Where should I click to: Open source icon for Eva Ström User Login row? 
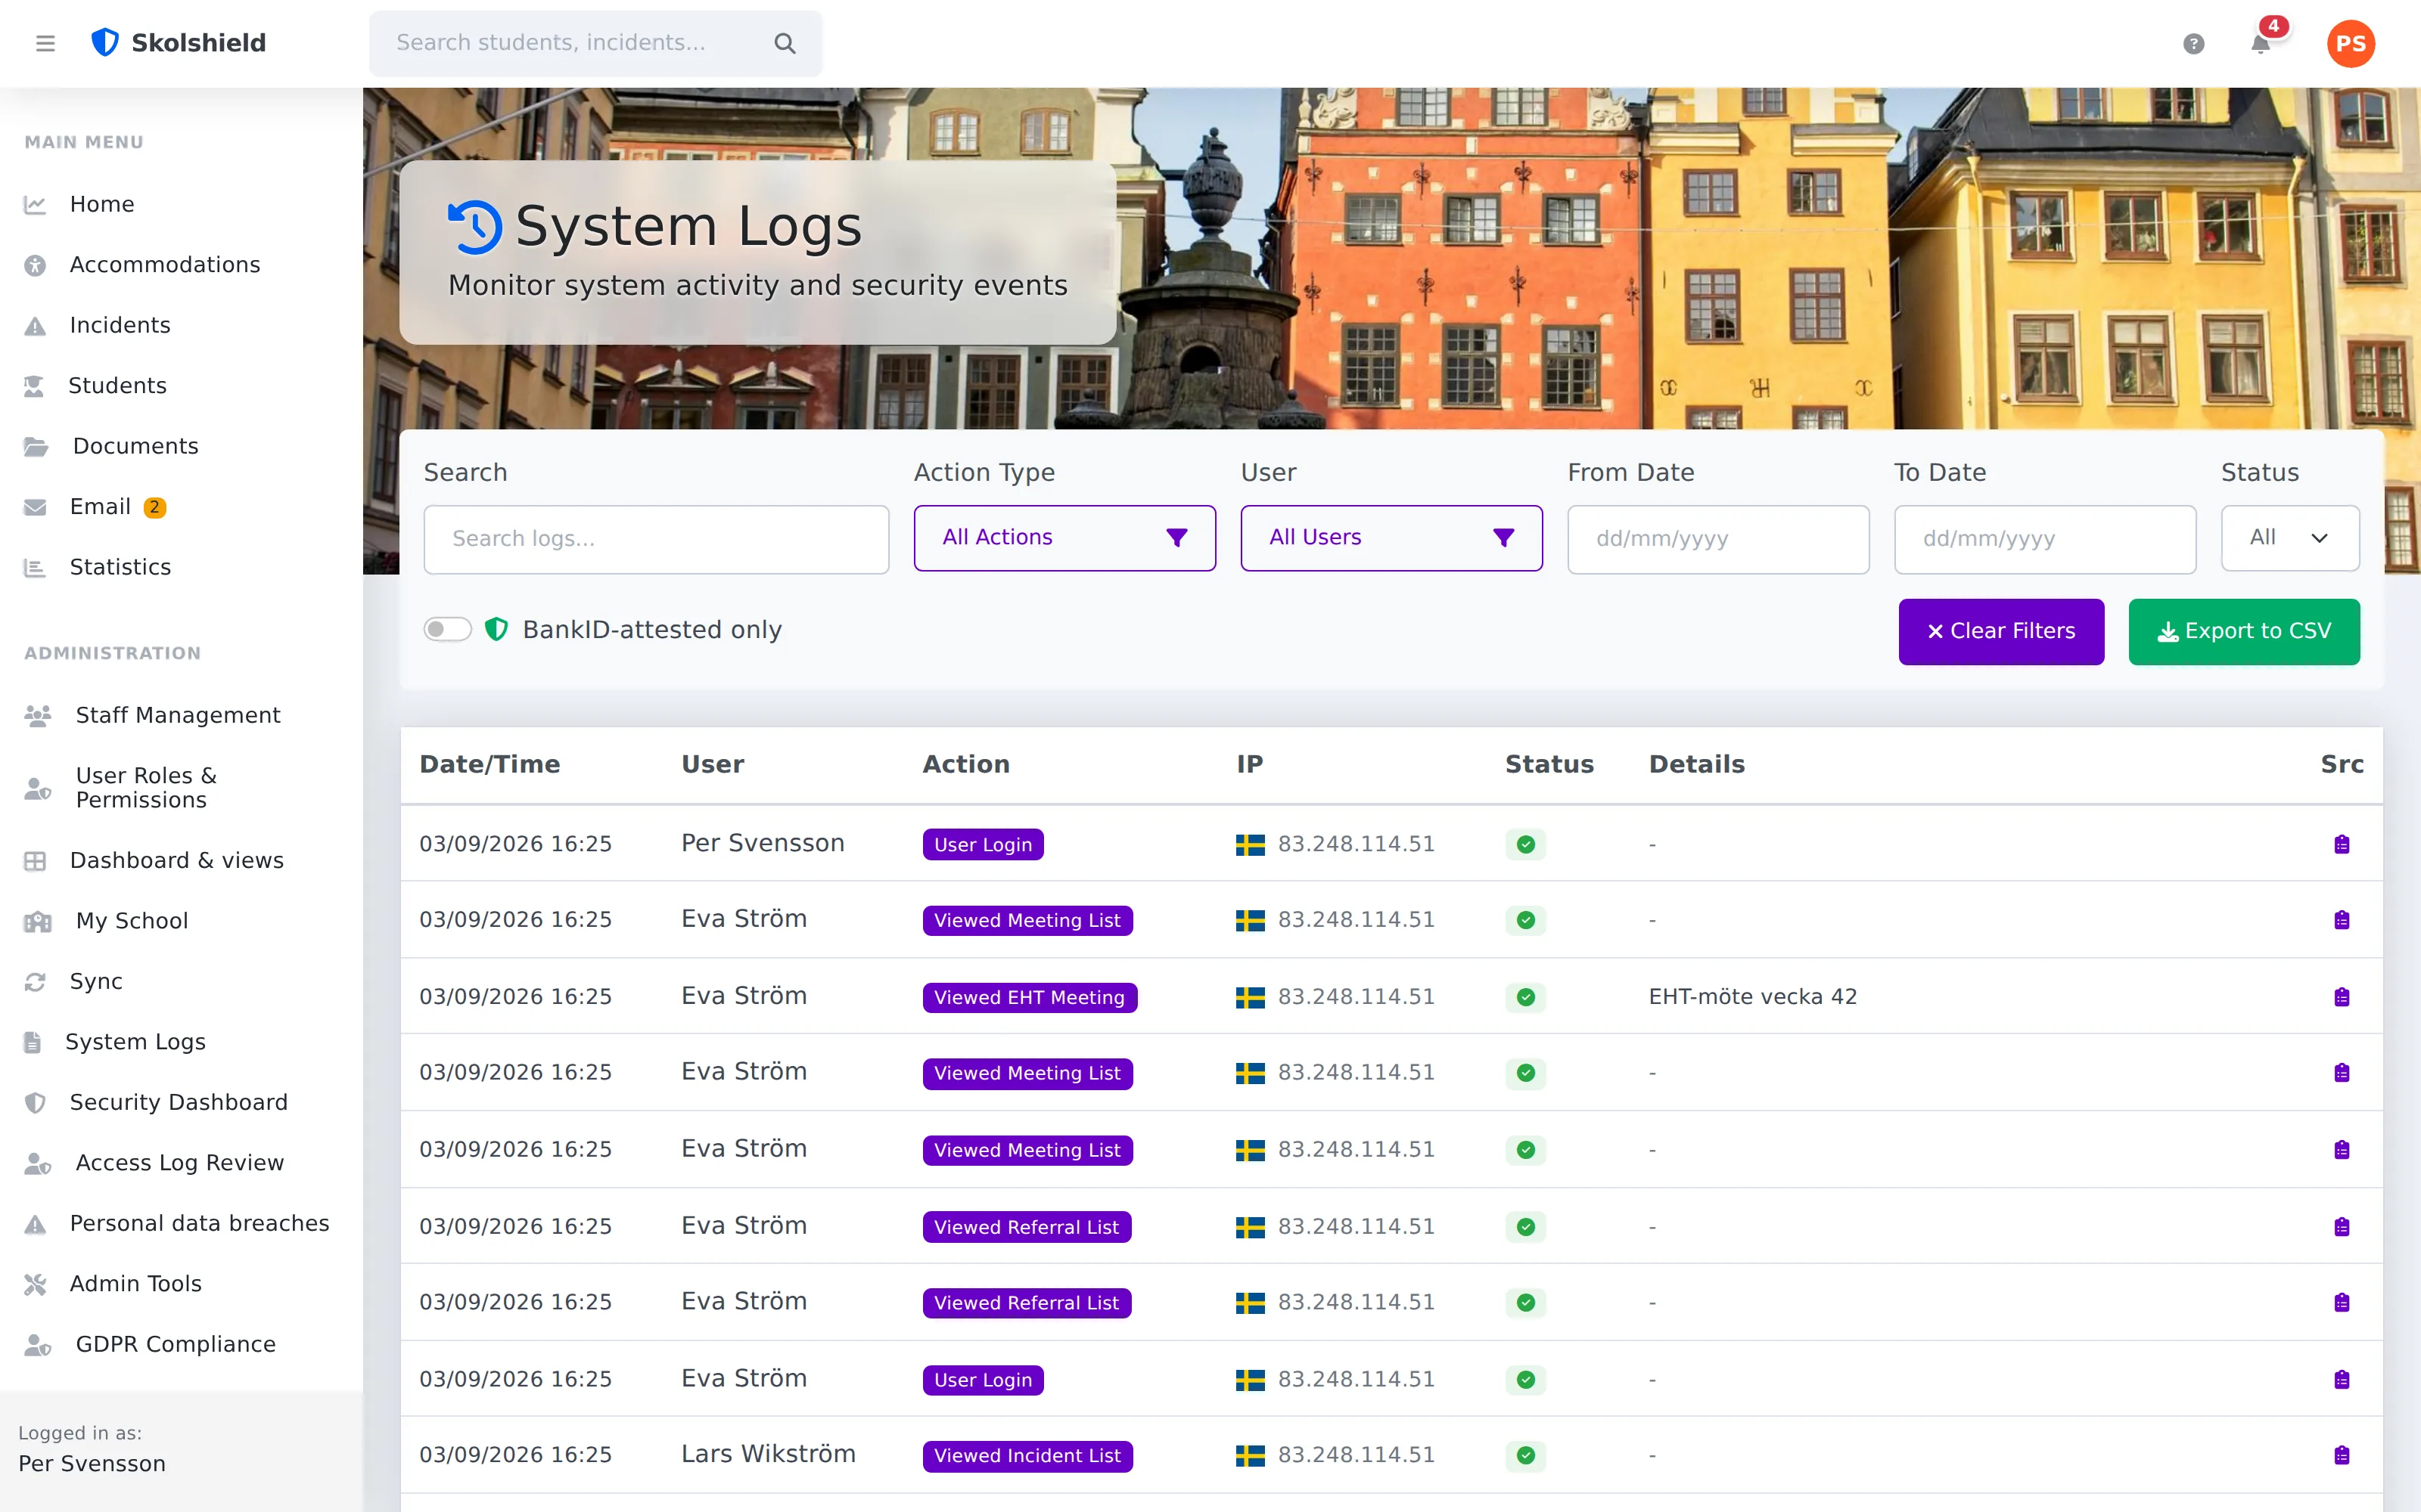(2342, 1380)
